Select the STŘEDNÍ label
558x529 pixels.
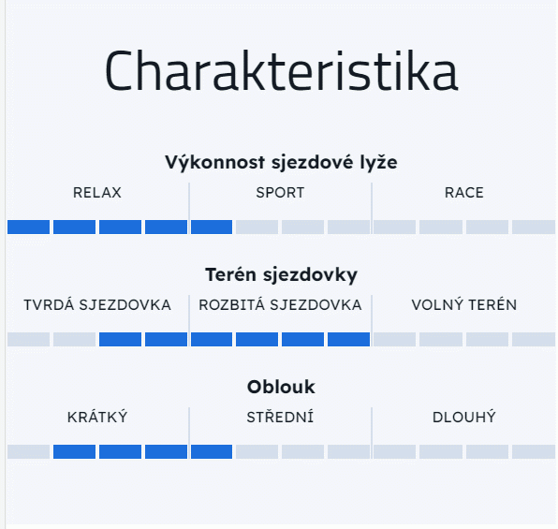pyautogui.click(x=280, y=418)
